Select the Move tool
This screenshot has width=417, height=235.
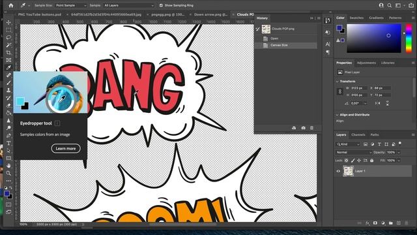point(8,22)
